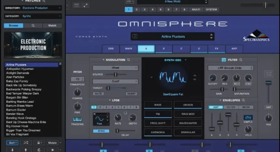Click the shuffle patches icon

coord(25,142)
